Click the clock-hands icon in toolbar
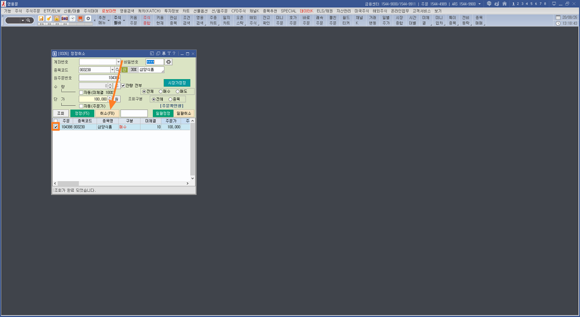 click(x=73, y=18)
